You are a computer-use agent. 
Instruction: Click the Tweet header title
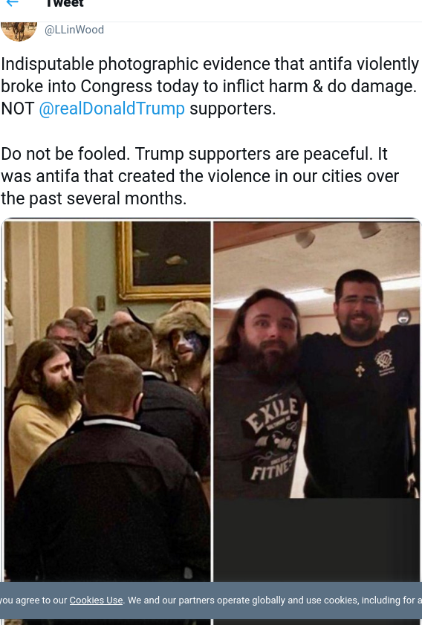coord(64,4)
